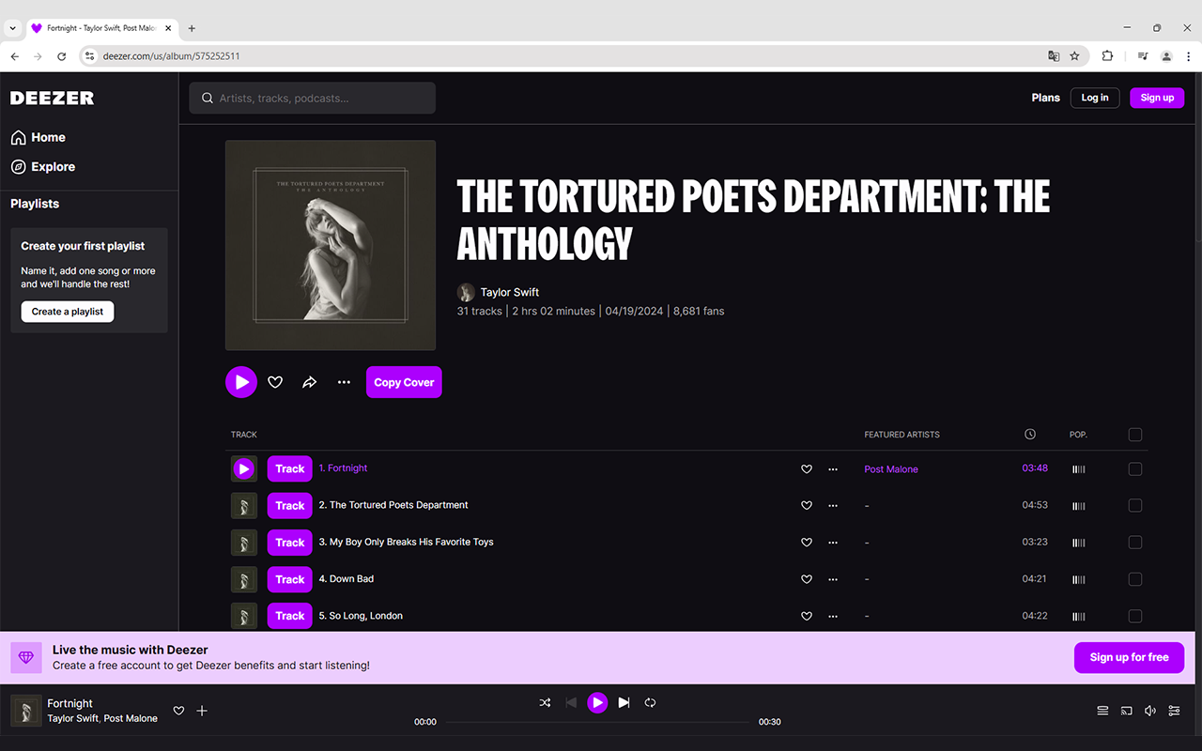Tick the select-all checkbox in the track header
The height and width of the screenshot is (751, 1202).
click(1135, 435)
